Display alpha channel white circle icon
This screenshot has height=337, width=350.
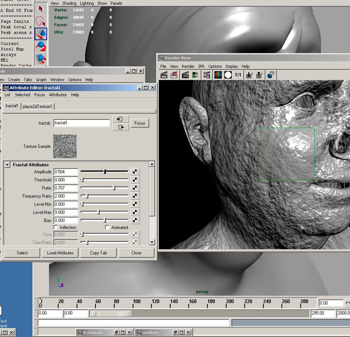point(228,75)
